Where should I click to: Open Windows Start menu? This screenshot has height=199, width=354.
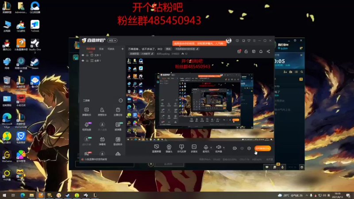[x=4, y=195]
